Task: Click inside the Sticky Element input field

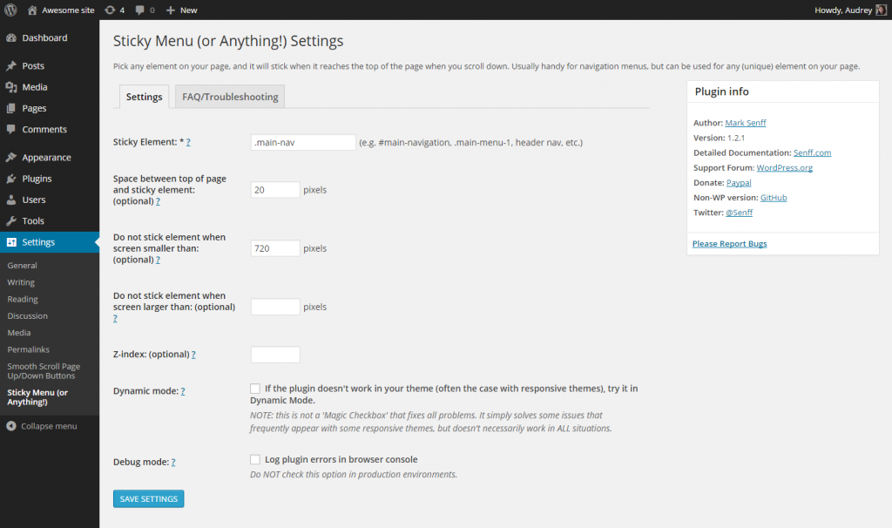Action: [x=302, y=141]
